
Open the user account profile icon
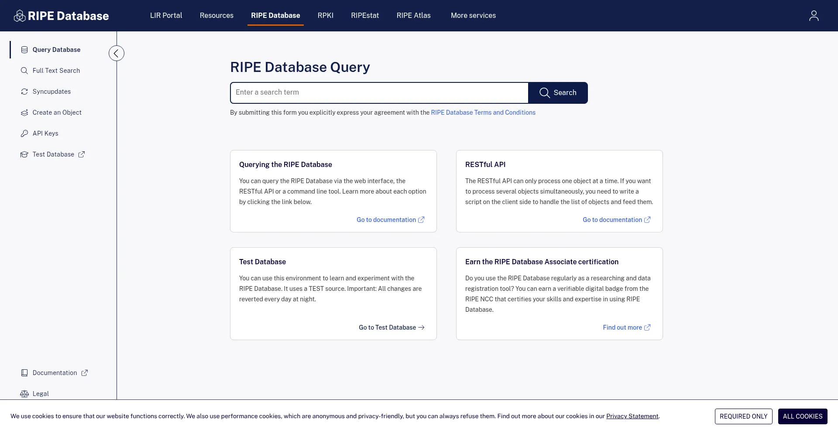pos(814,16)
